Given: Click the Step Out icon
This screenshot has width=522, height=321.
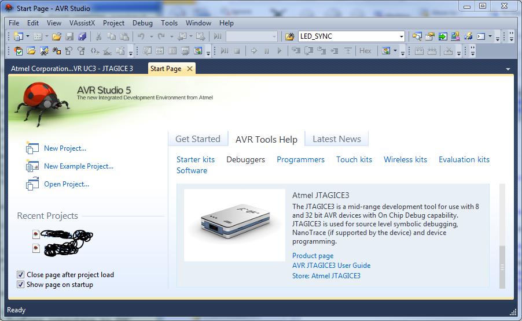Looking at the screenshot, I should pyautogui.click(x=322, y=51).
